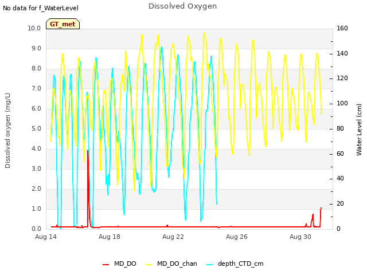Click the Aug 26 x-axis tick label
The width and height of the screenshot is (367, 275).
click(237, 237)
